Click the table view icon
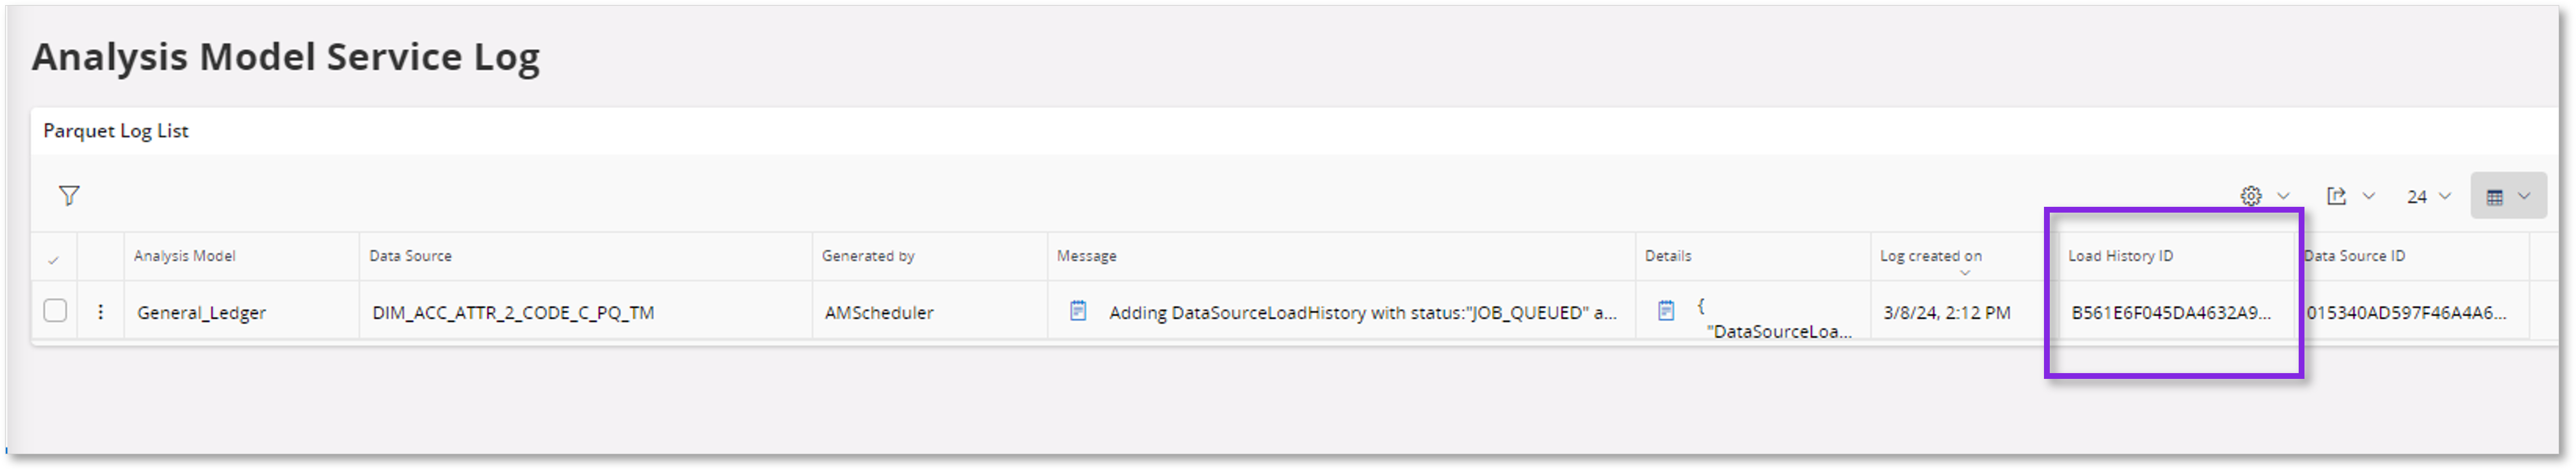Screen dimensions: 2576x471 point(2496,196)
